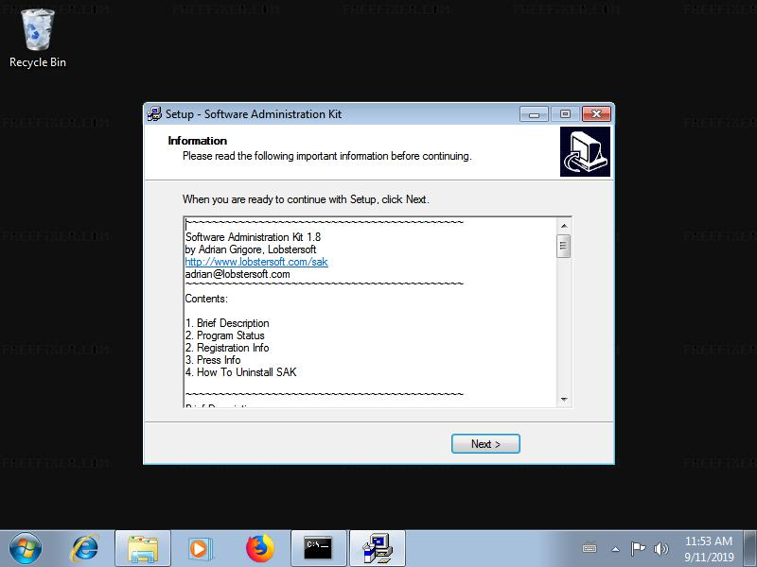Click the '2. Registration Info' line
Image resolution: width=757 pixels, height=567 pixels.
pos(227,348)
